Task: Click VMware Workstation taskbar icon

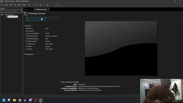Action: (x=41, y=100)
